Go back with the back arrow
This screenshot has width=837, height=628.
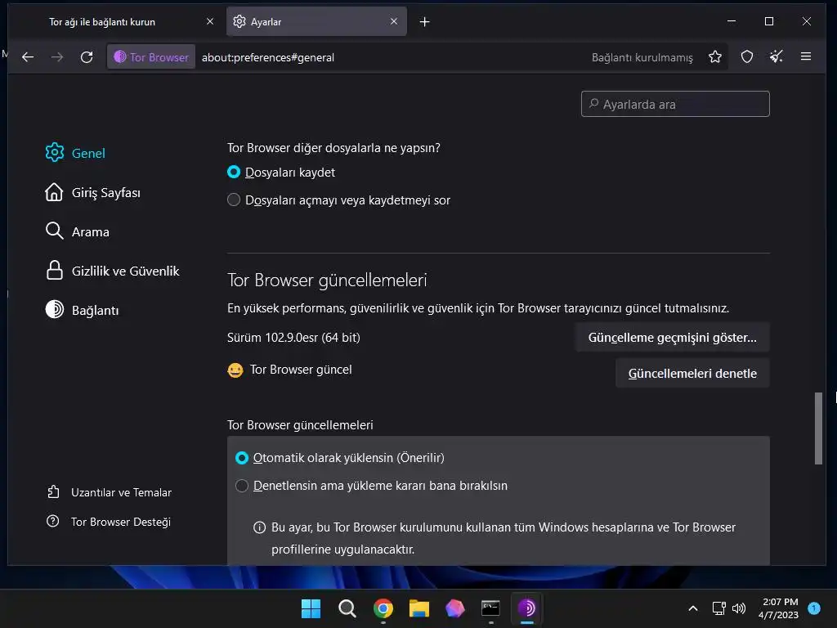[x=28, y=57]
